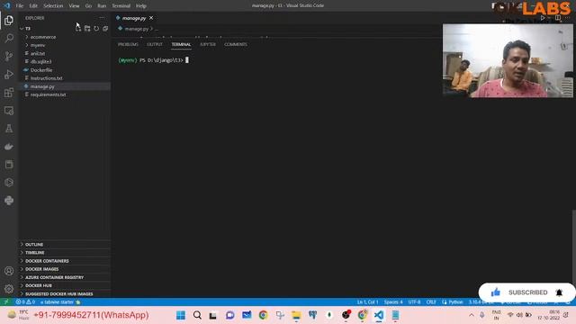
Task: Open the File menu
Action: 20,6
